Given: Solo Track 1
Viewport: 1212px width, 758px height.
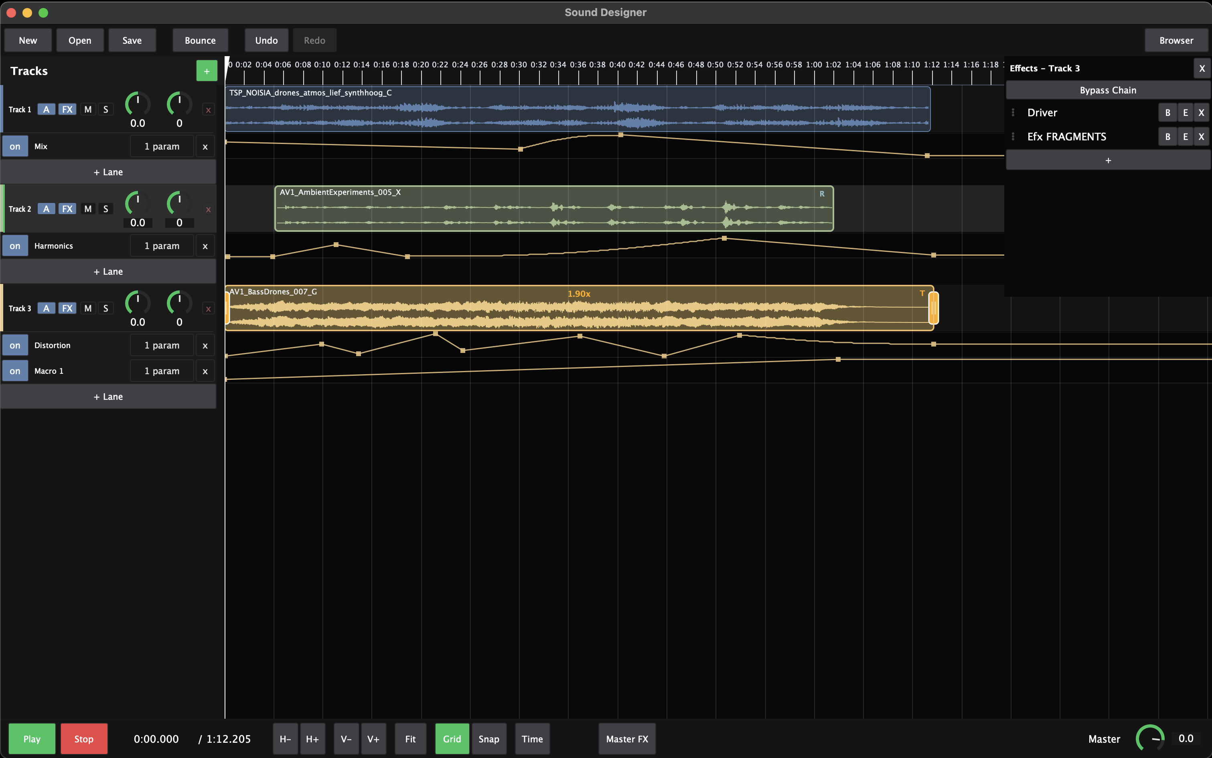Looking at the screenshot, I should click(105, 109).
